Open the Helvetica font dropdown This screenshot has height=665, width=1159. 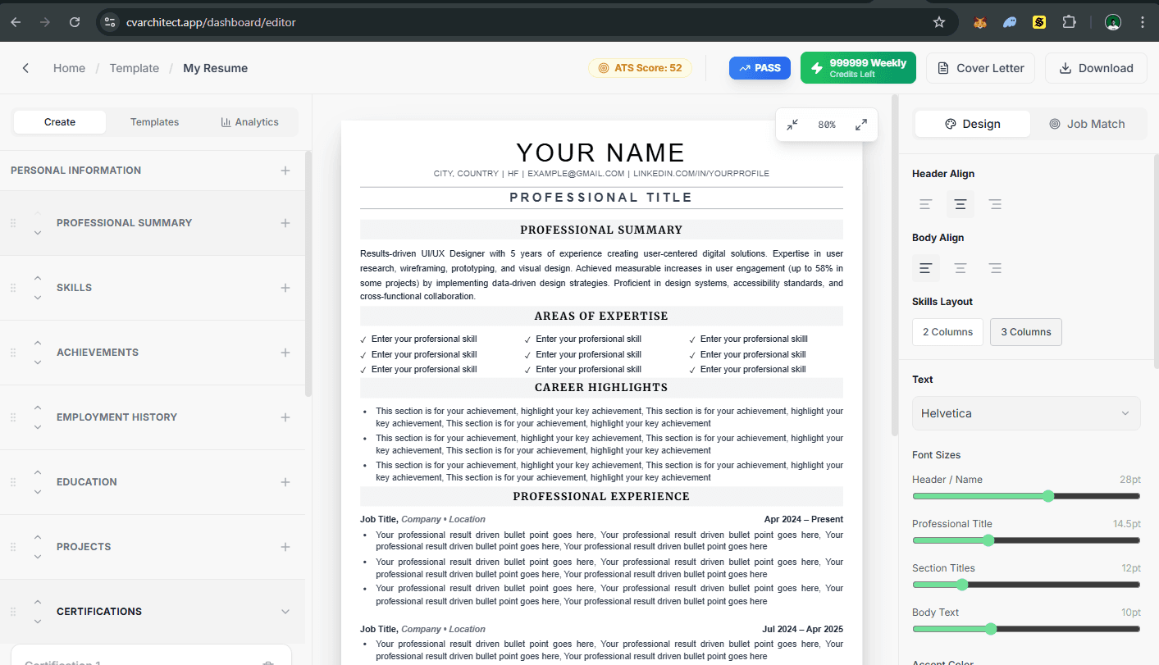point(1025,413)
